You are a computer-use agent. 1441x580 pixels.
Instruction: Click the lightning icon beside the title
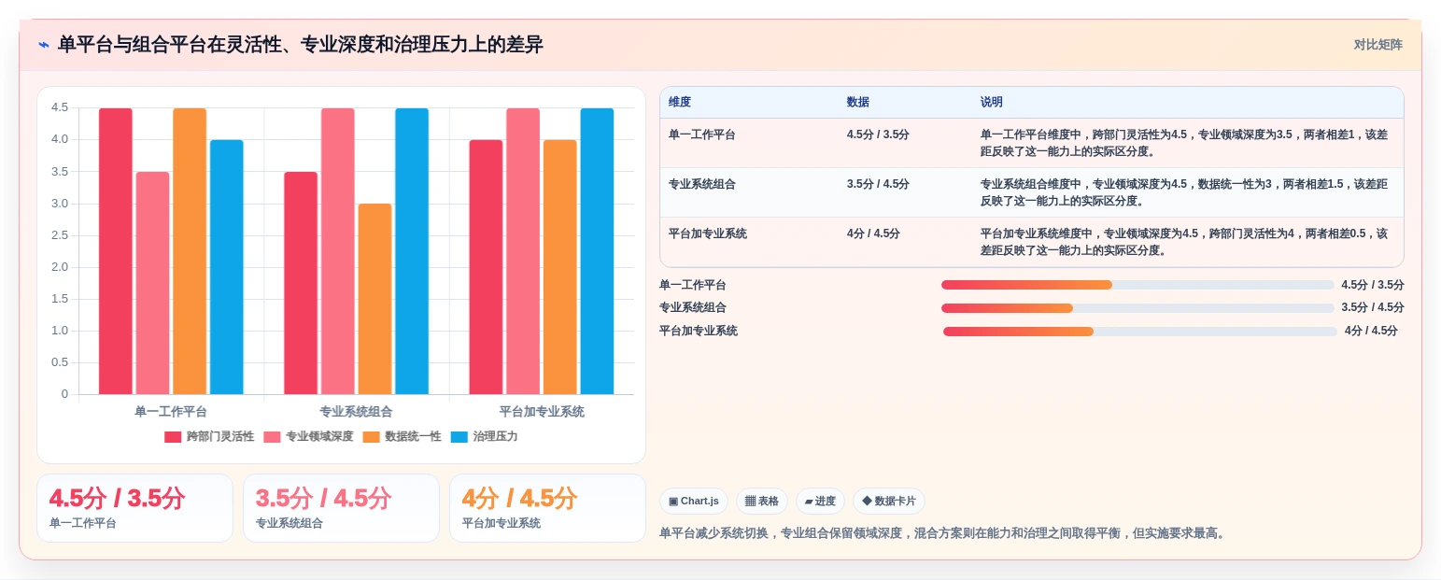[43, 45]
